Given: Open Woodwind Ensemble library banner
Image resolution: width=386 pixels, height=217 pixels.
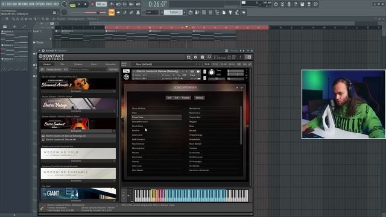Looking at the screenshot, I should tap(78, 174).
